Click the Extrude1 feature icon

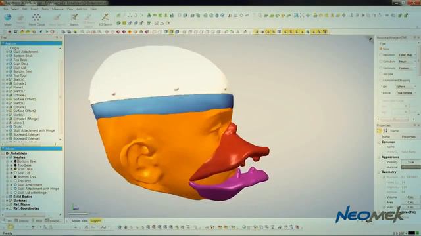11,83
